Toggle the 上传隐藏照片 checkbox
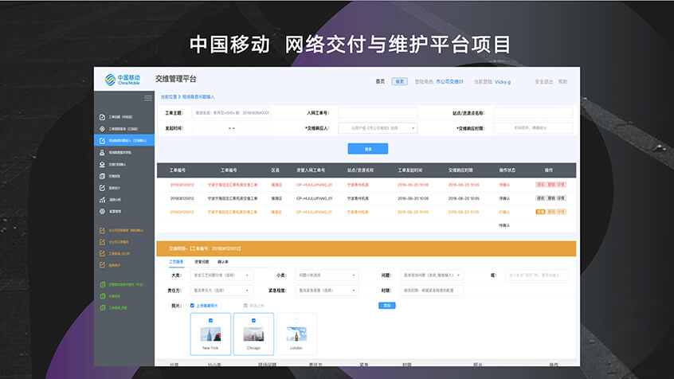The height and width of the screenshot is (379, 674). 192,305
